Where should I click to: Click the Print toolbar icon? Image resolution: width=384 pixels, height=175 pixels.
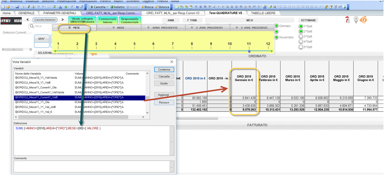pos(23,7)
